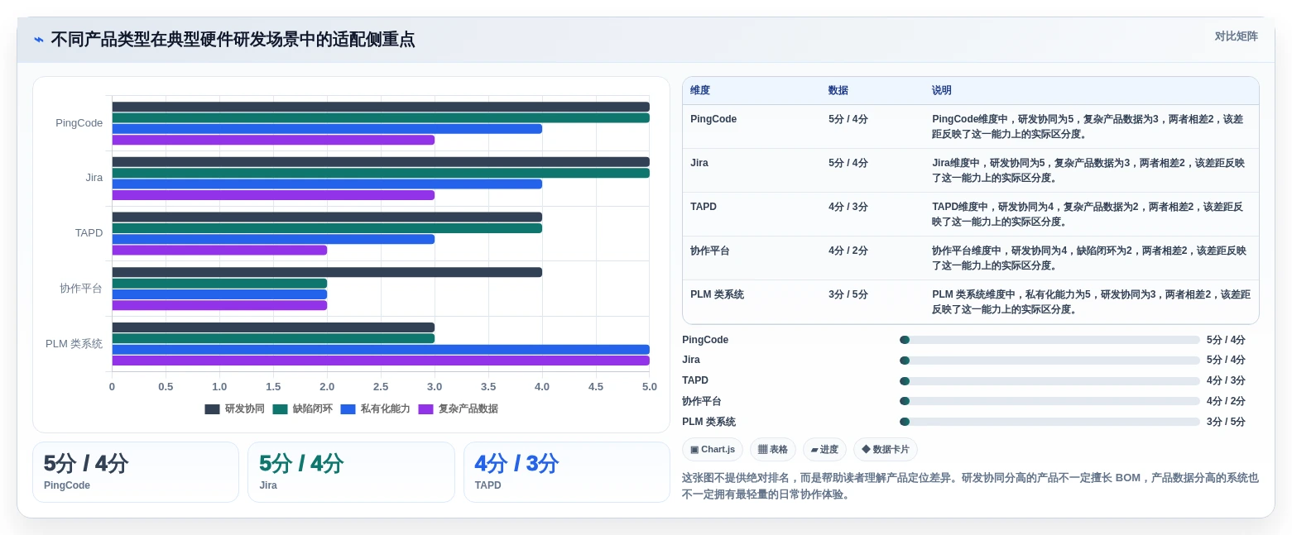Click the PLM 类系统 description text
This screenshot has height=535, width=1292.
pos(1091,302)
